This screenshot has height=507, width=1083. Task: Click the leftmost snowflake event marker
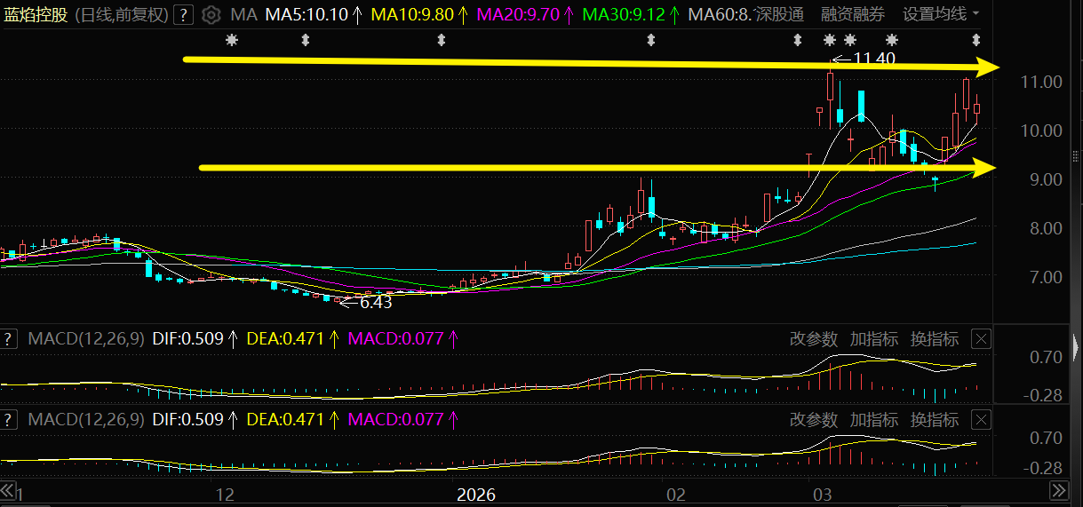[232, 40]
